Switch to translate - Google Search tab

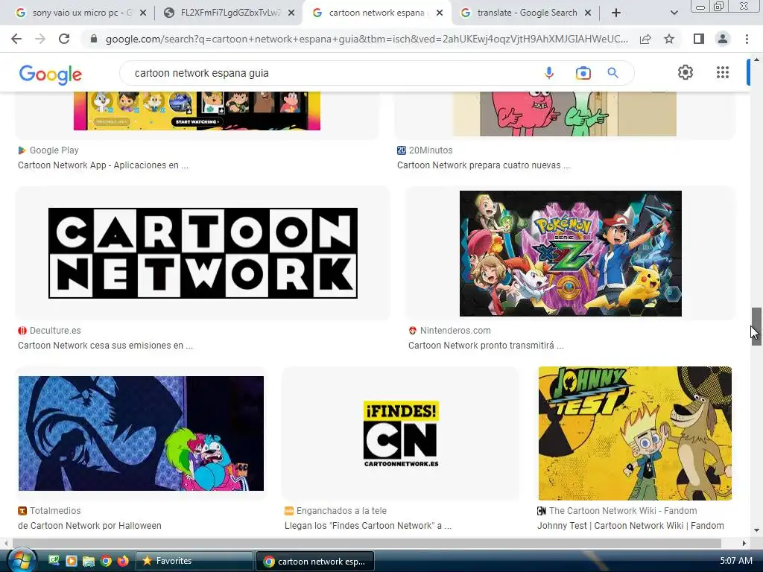click(525, 13)
